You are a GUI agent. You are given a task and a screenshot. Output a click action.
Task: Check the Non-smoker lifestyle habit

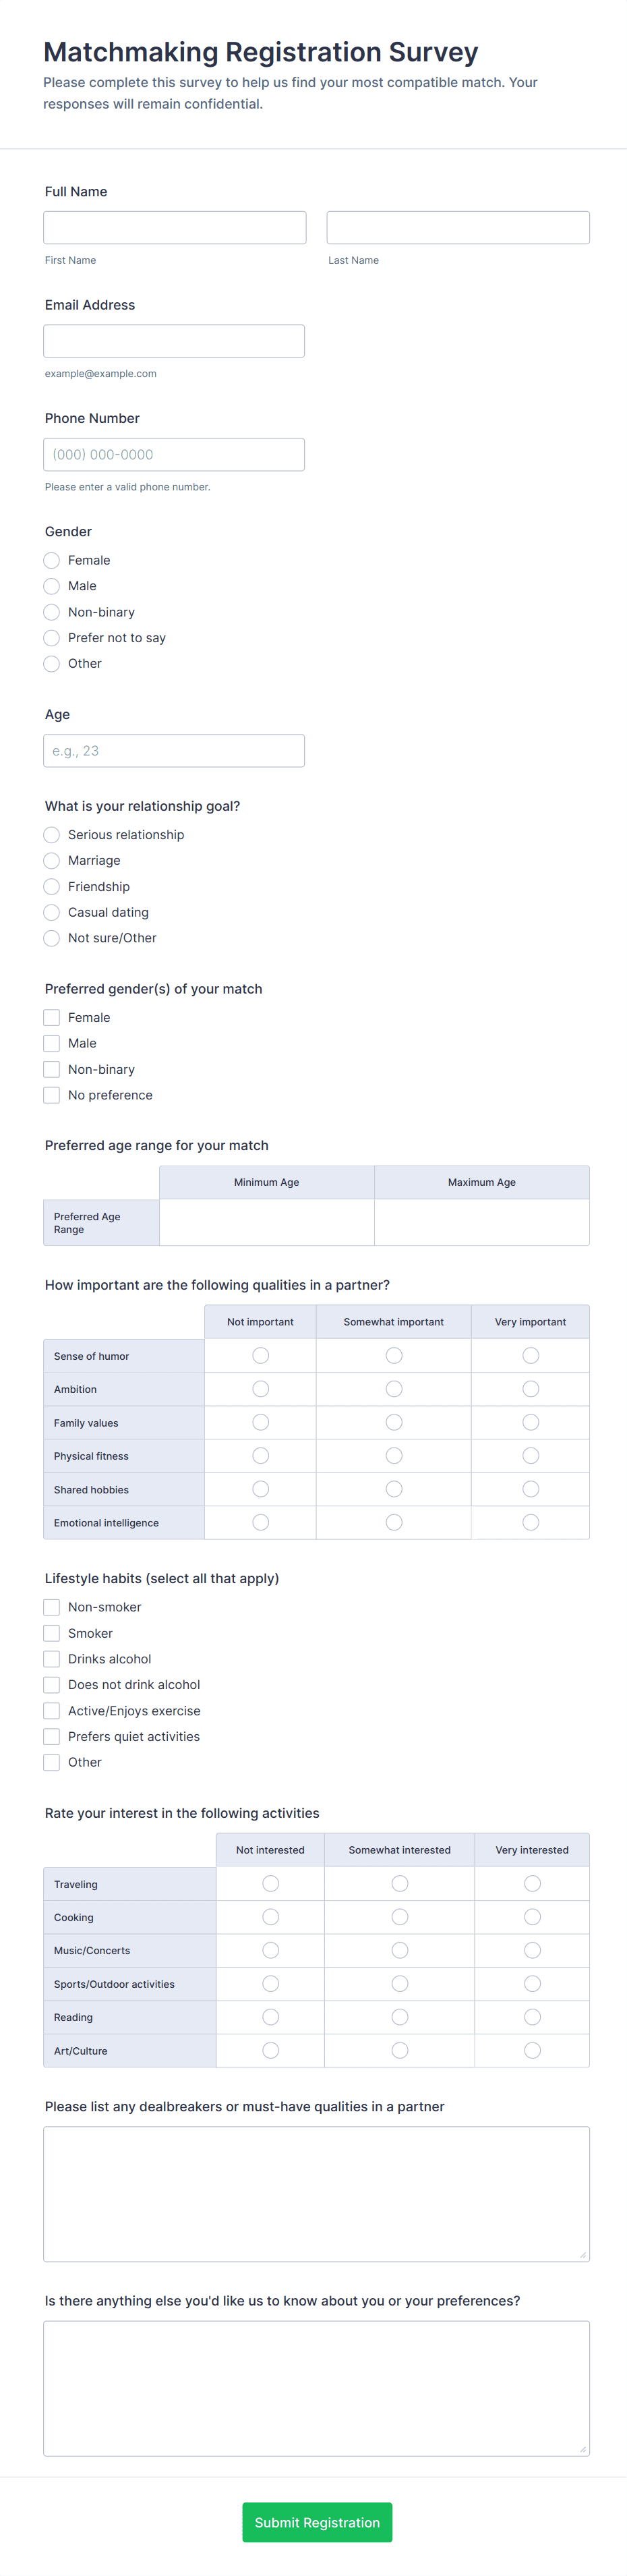point(52,1608)
